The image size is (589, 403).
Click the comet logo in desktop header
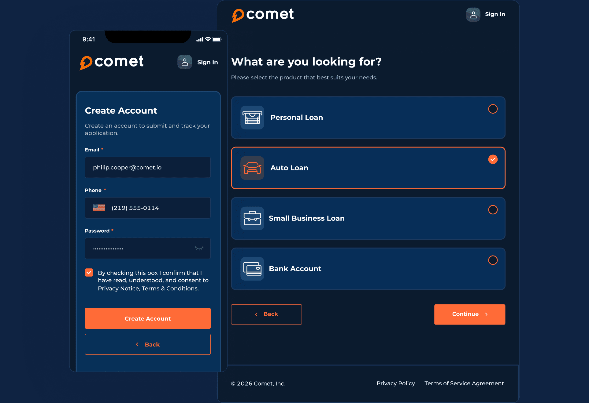pyautogui.click(x=262, y=15)
